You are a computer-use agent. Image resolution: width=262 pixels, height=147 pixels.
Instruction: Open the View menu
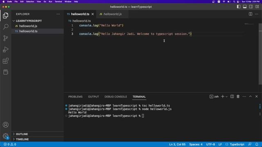(x=39, y=2)
